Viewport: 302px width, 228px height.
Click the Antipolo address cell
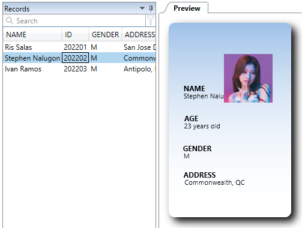139,69
